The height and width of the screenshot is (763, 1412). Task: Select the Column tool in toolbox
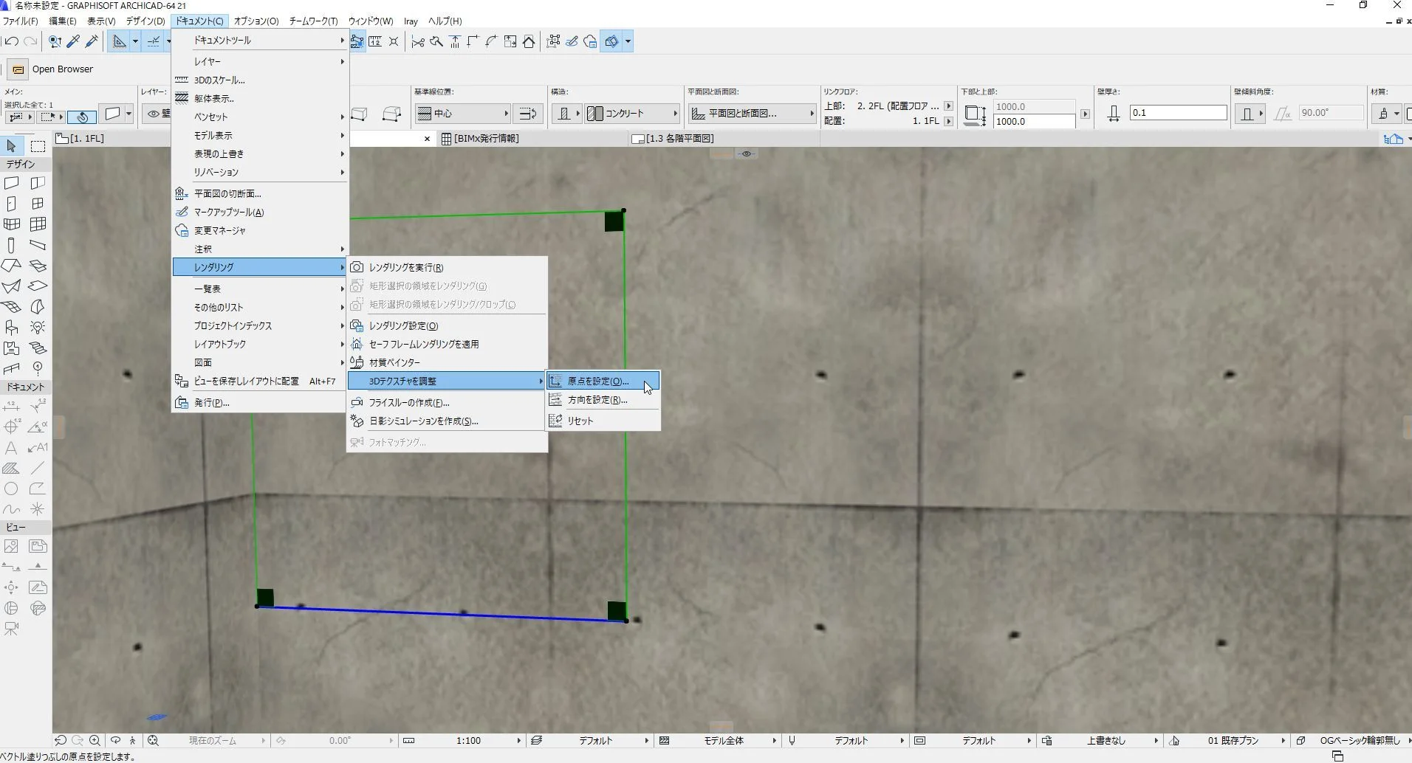click(x=12, y=245)
